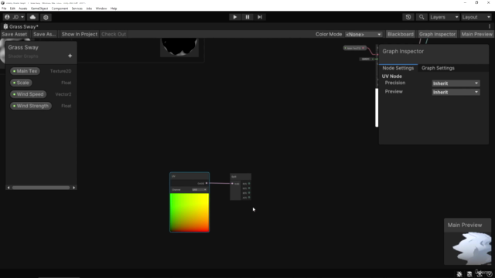Open the Layout dropdown

click(476, 17)
